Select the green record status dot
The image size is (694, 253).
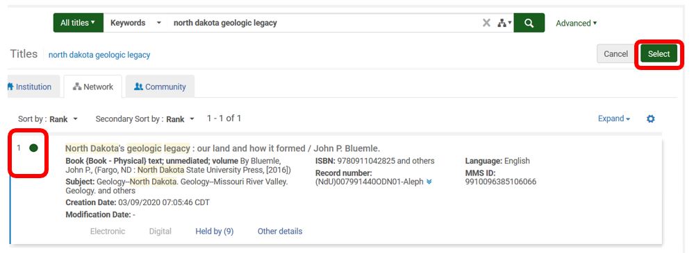[33, 148]
